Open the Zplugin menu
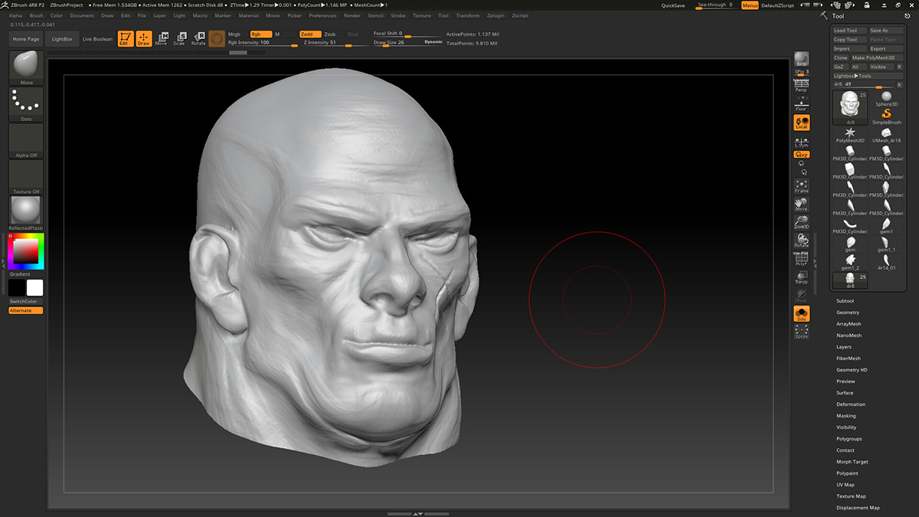 [495, 15]
